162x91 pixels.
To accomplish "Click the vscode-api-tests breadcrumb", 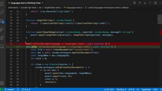I will [29, 8].
